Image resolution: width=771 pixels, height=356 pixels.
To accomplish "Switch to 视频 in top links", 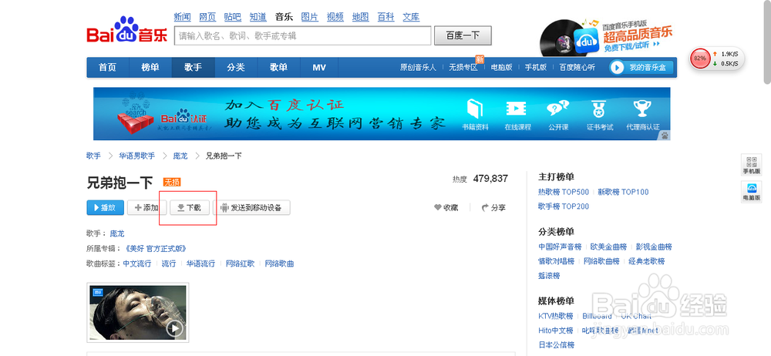I will (x=335, y=17).
